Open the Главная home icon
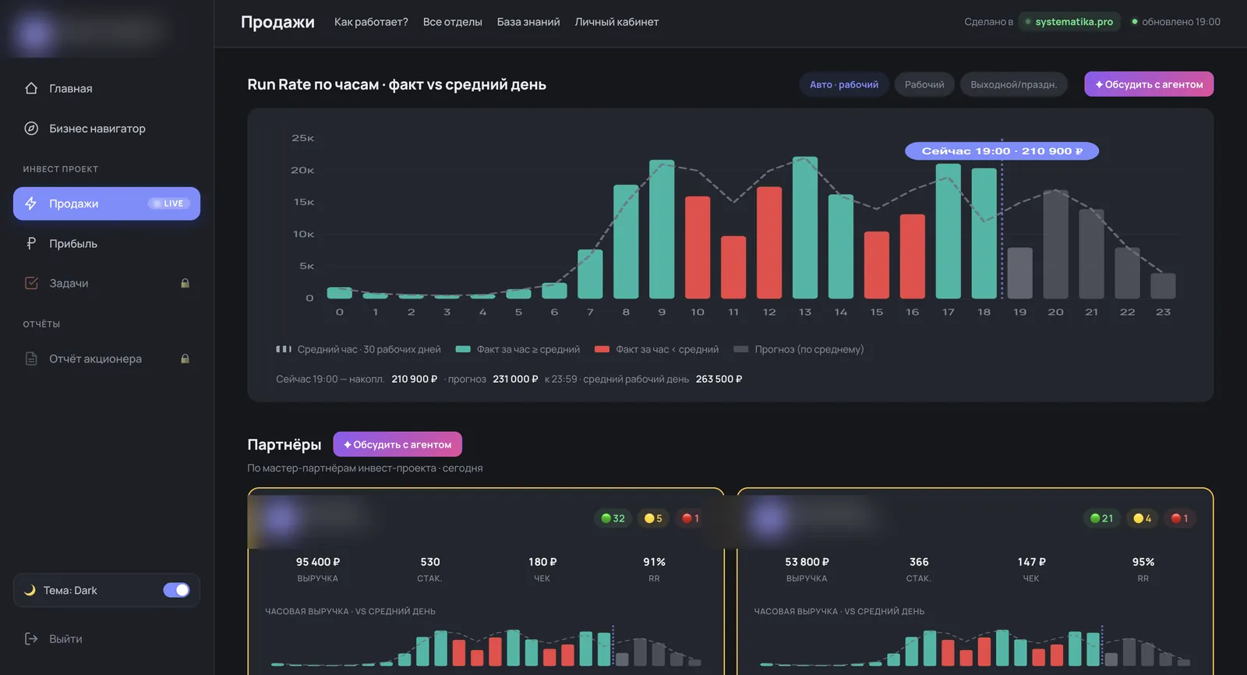This screenshot has height=675, width=1247. 31,88
